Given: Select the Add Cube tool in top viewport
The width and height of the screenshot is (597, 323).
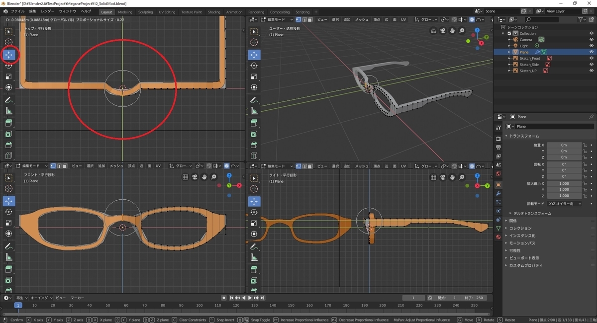Looking at the screenshot, I should click(x=9, y=123).
